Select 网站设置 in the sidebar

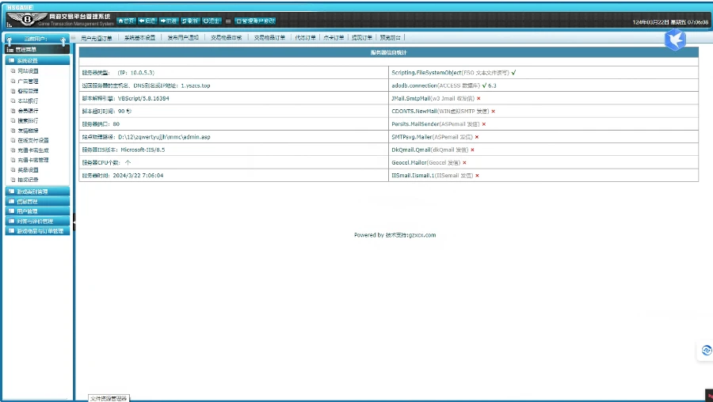click(x=28, y=70)
